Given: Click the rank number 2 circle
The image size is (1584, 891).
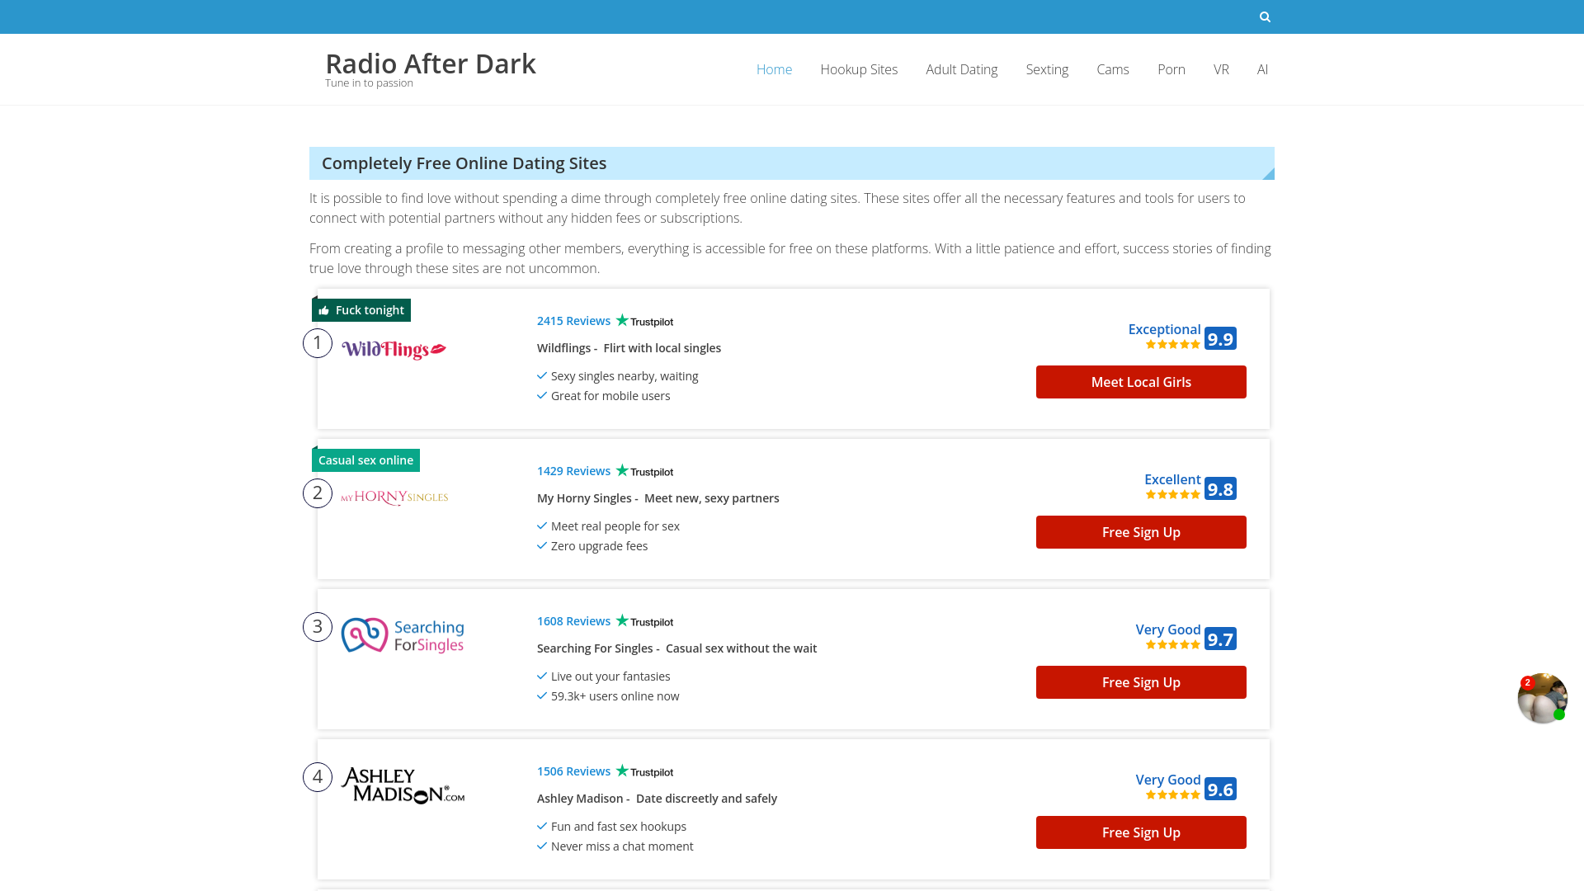Looking at the screenshot, I should [318, 493].
